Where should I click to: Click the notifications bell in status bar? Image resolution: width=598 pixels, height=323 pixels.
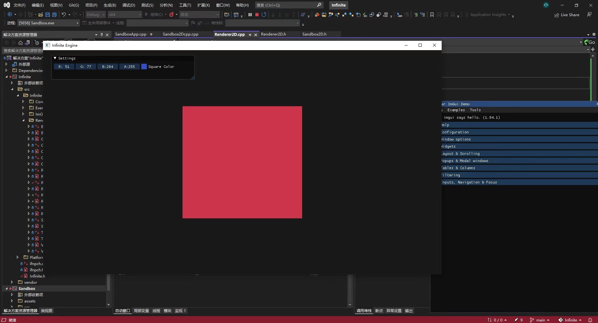point(590,320)
